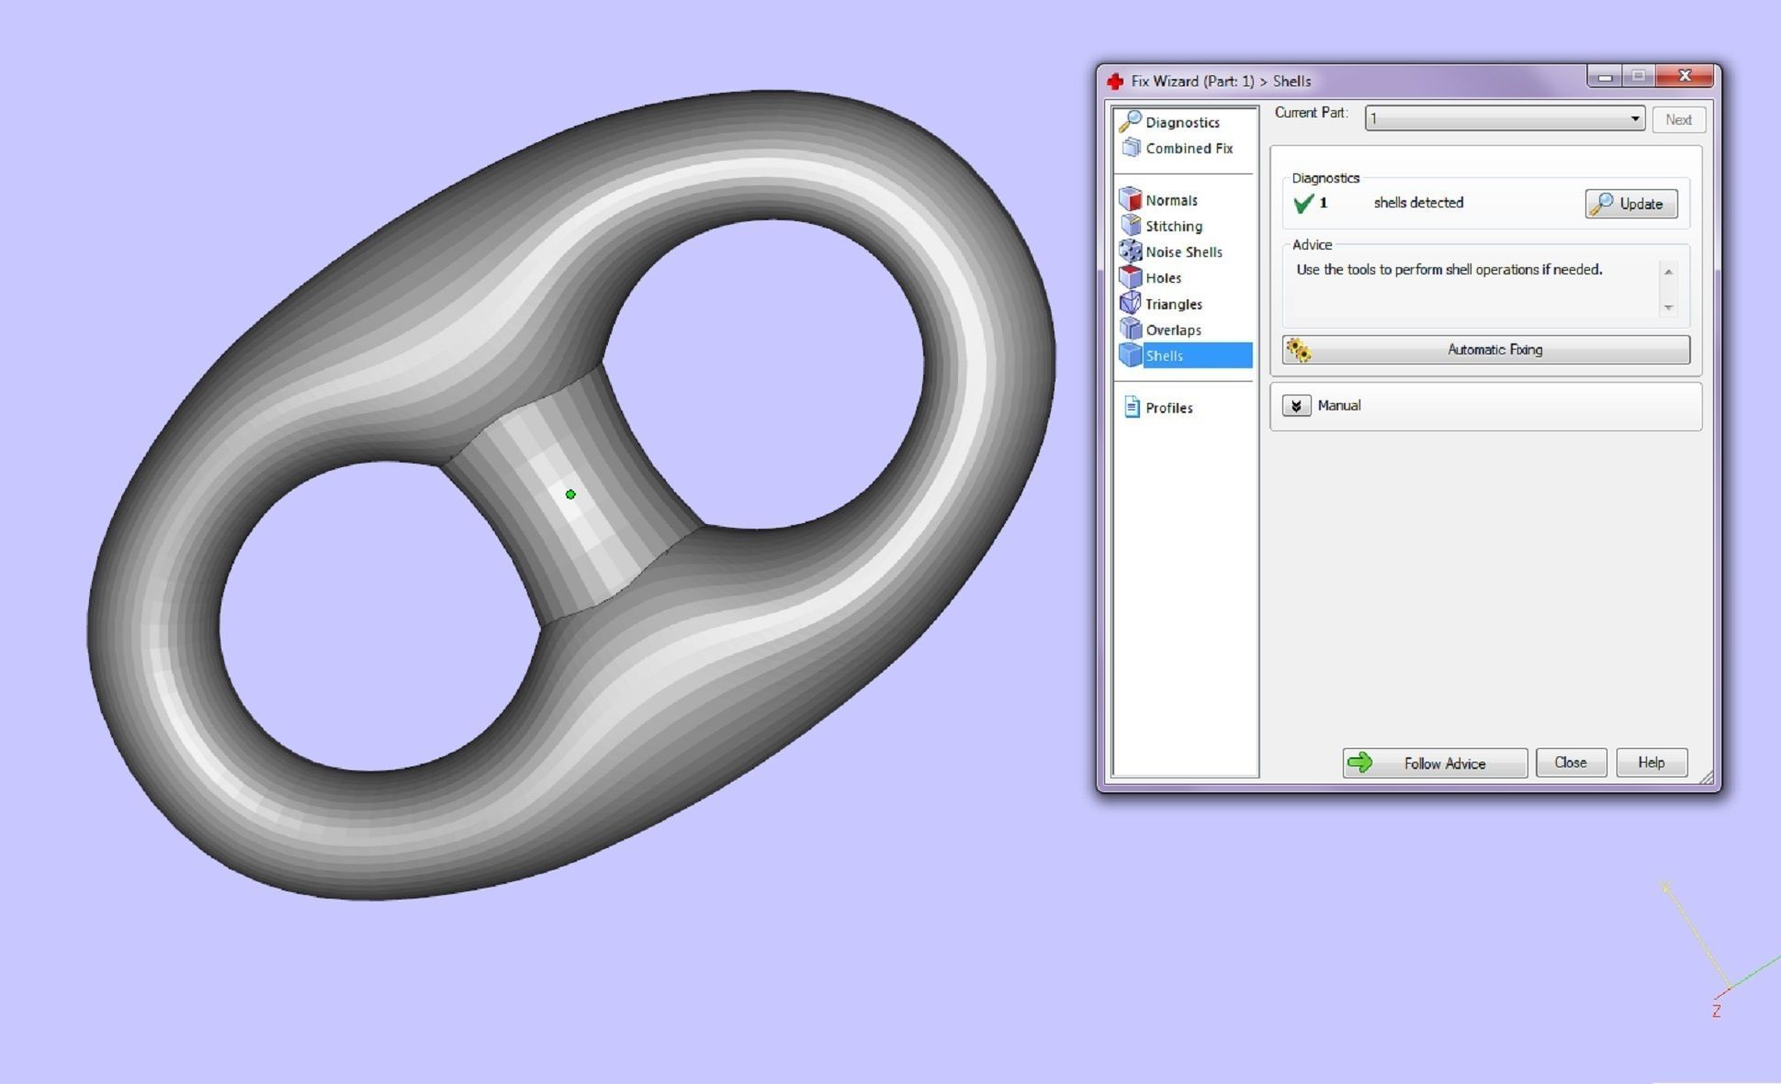The height and width of the screenshot is (1084, 1781).
Task: Click the Close button in the wizard
Action: click(x=1570, y=763)
